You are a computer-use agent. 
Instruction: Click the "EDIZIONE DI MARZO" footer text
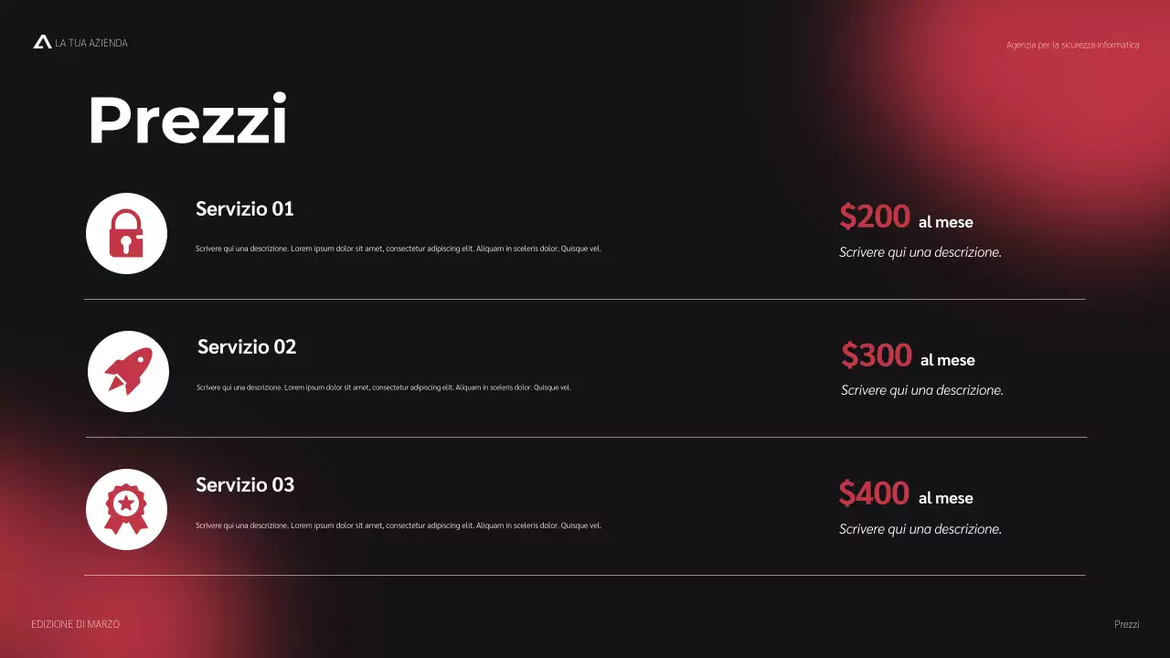pyautogui.click(x=75, y=624)
